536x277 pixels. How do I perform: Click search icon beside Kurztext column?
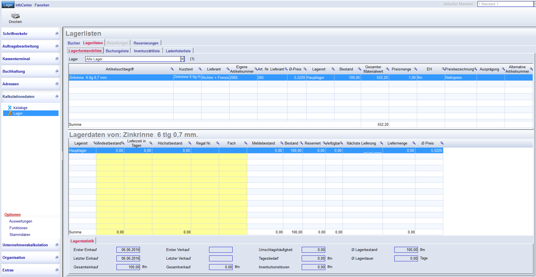(x=200, y=69)
